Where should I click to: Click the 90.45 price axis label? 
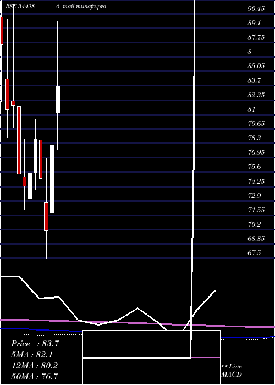256,9
